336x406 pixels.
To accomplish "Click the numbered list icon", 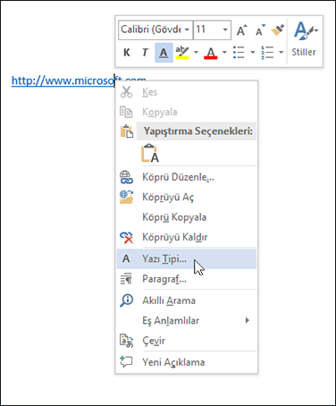I will 267,53.
